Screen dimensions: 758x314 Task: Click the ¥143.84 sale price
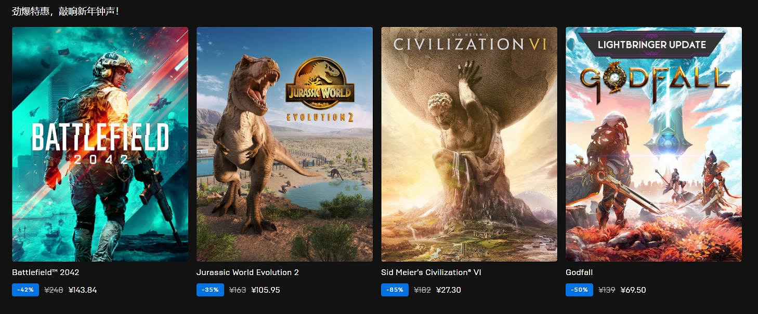(x=83, y=290)
